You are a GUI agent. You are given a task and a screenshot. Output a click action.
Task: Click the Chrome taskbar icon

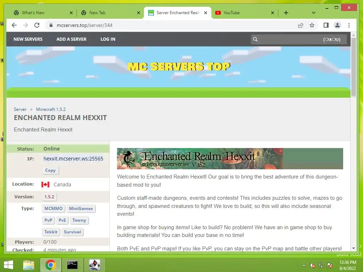[x=50, y=265]
